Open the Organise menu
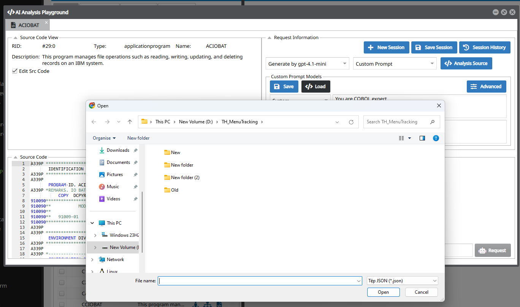 [104, 138]
